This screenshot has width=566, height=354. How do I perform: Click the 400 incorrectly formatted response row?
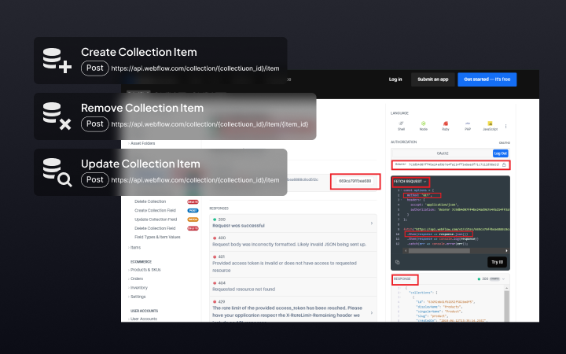pyautogui.click(x=293, y=242)
